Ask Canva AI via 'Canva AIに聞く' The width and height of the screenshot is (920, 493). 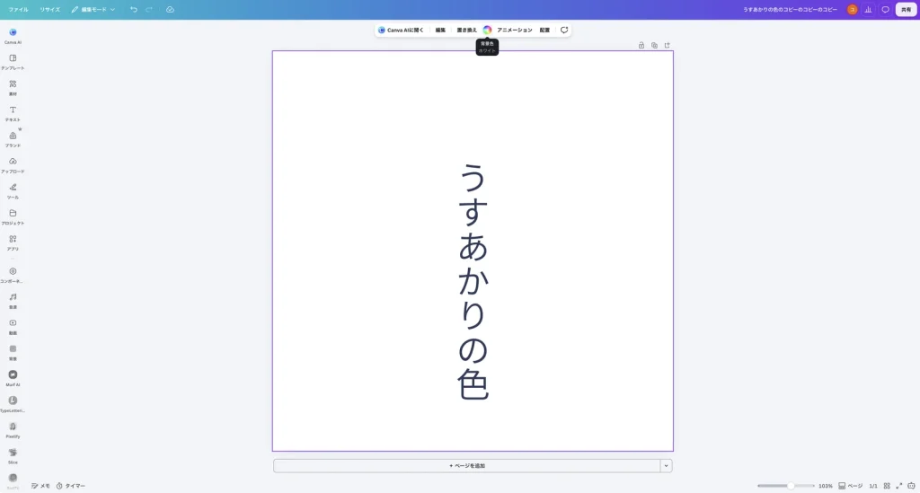[401, 30]
